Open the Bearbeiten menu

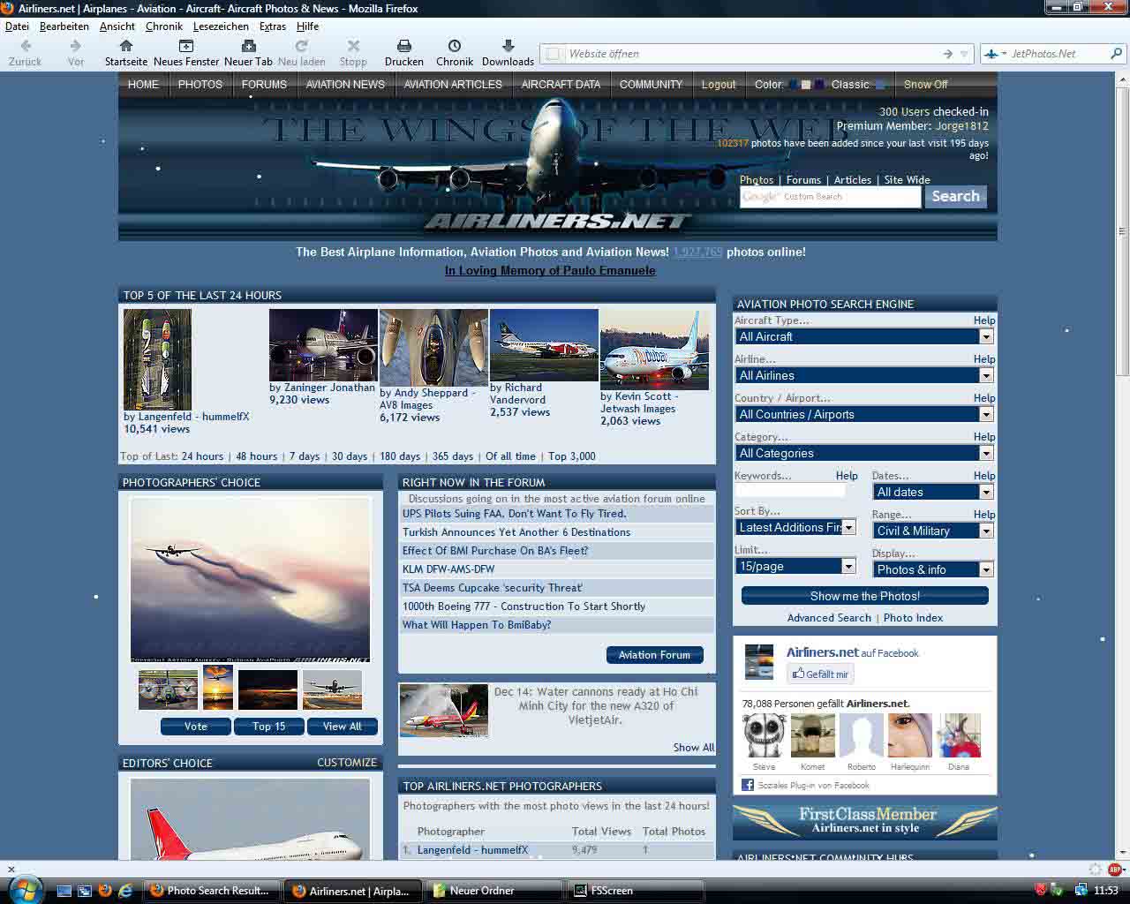(64, 26)
